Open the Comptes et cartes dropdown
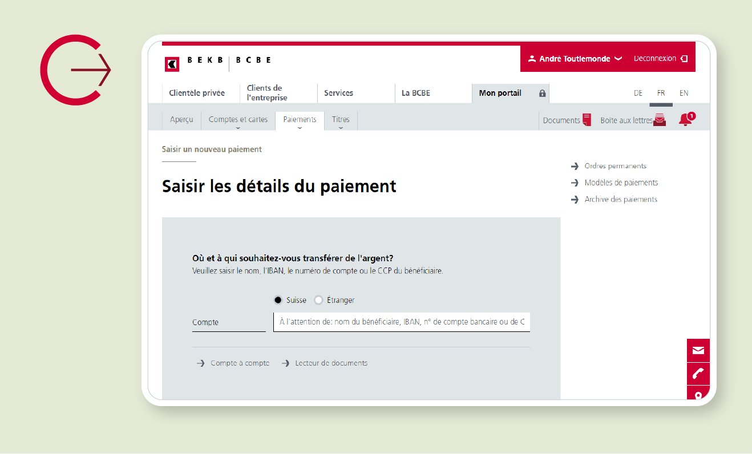752x454 pixels. [x=238, y=120]
